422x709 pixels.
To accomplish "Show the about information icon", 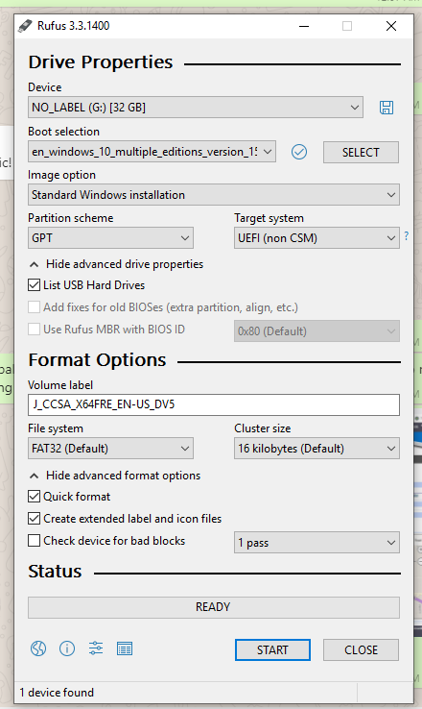I will tap(67, 648).
